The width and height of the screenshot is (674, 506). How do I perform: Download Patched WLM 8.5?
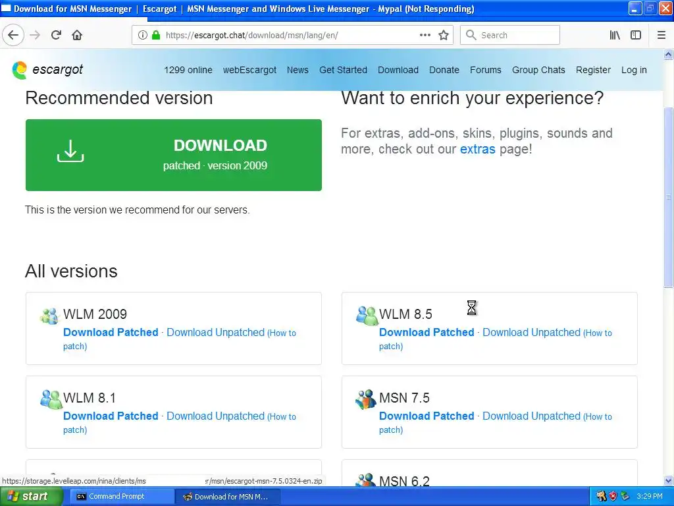click(427, 332)
